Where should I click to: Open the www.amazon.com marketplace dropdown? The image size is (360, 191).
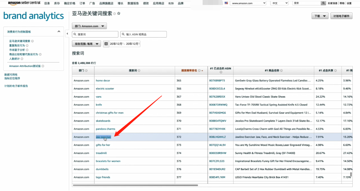point(248,3)
